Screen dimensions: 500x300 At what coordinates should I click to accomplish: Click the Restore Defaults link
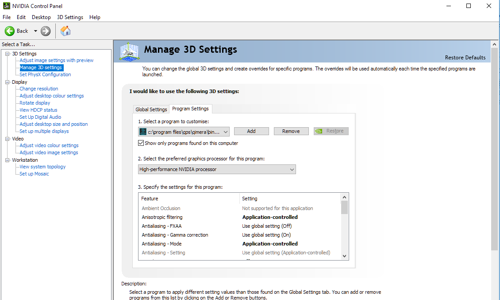pyautogui.click(x=465, y=58)
